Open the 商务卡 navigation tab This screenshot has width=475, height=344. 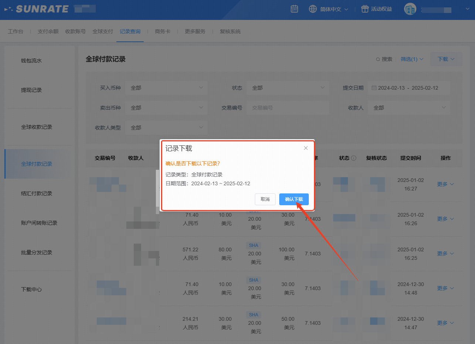(x=163, y=31)
